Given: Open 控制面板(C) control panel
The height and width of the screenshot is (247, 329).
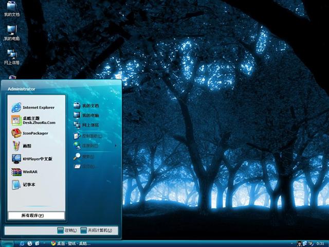Looking at the screenshot, I should (x=92, y=136).
